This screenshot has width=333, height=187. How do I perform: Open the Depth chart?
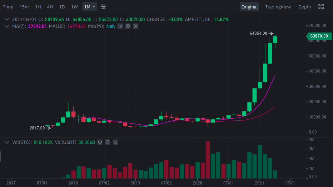tap(305, 7)
